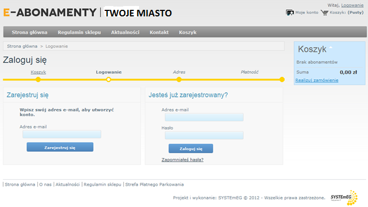368x207 pixels.
Task: Click footer O nas link
Action: 45,185
